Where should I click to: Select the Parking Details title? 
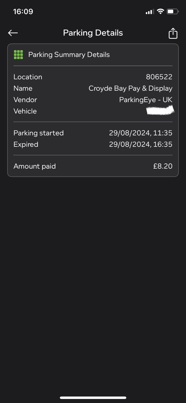point(93,33)
